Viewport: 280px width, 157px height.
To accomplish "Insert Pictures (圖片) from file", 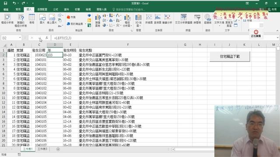I will (42, 19).
